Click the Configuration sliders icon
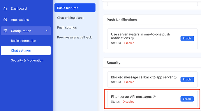Screen dimensions: 201x111 click(5, 31)
